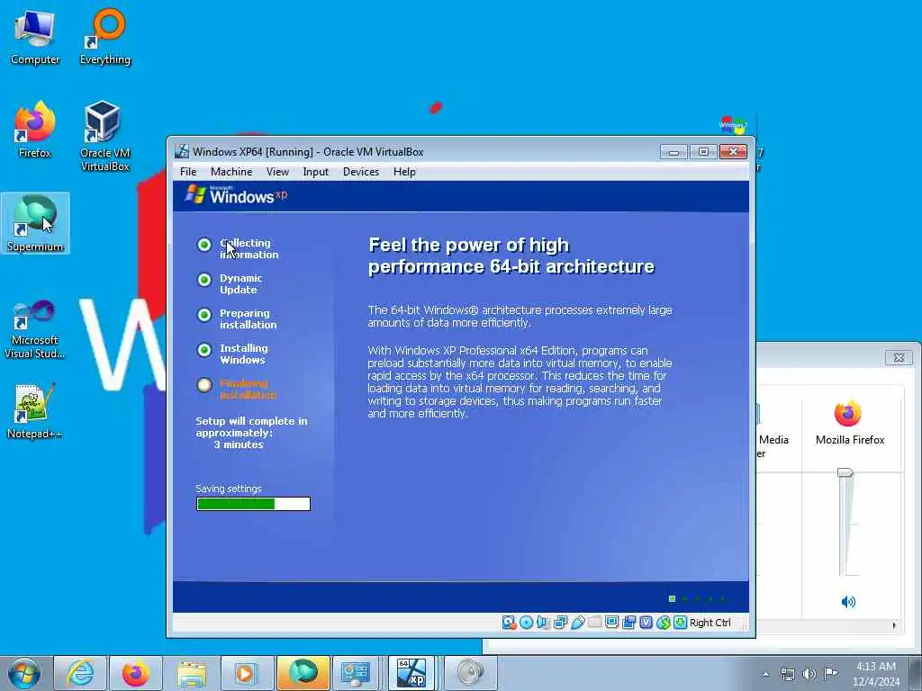Open the Input menu in VirtualBox
This screenshot has height=691, width=922.
[316, 172]
